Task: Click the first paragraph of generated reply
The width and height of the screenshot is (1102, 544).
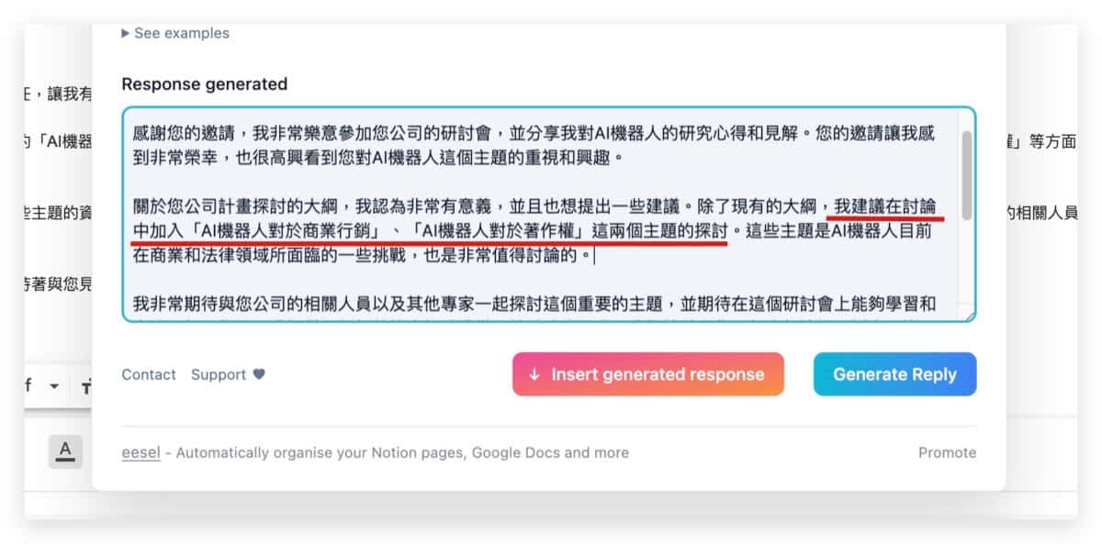Action: [534, 145]
